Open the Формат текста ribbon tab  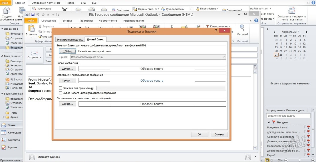pyautogui.click(x=108, y=21)
